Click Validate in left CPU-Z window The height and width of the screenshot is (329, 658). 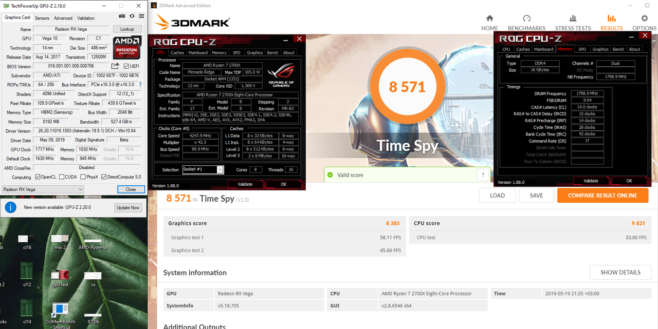coord(245,184)
